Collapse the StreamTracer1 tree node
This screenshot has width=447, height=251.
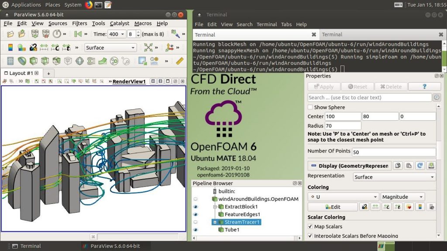click(215, 222)
